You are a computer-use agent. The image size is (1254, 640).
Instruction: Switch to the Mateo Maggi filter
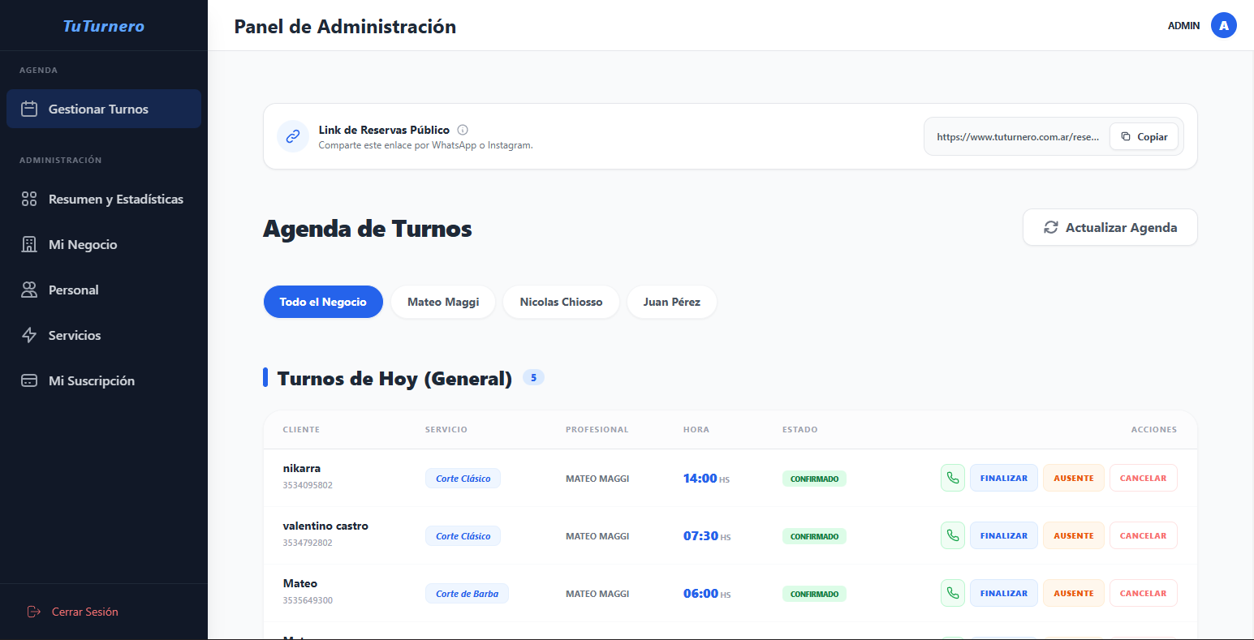442,301
